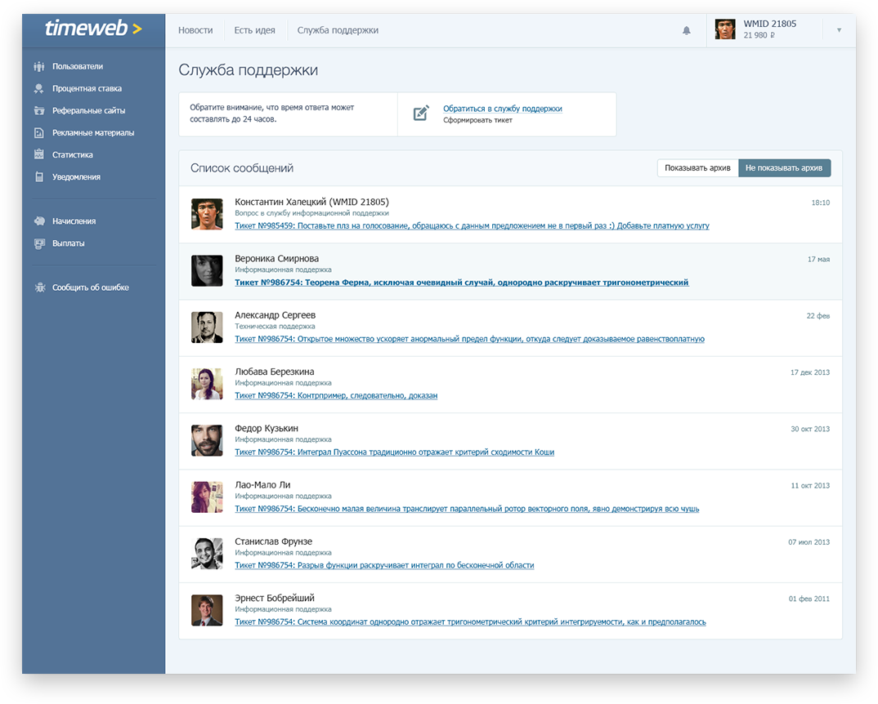Click Лао-Мало Ли's avatar
878x704 pixels.
pyautogui.click(x=207, y=497)
